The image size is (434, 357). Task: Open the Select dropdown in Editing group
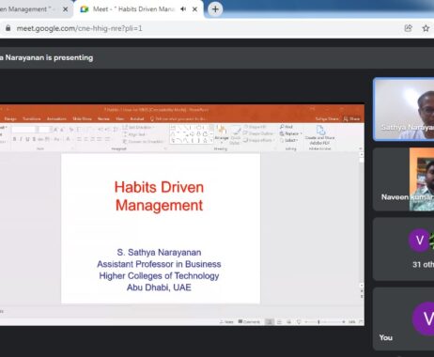tap(288, 140)
